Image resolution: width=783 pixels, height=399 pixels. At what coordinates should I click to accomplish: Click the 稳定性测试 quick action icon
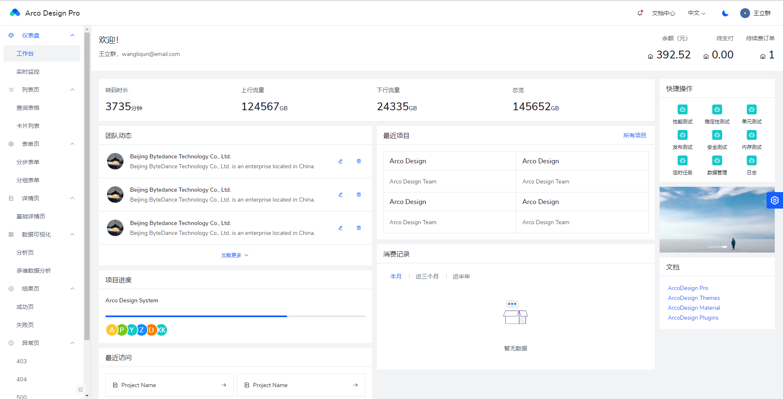[x=717, y=109]
